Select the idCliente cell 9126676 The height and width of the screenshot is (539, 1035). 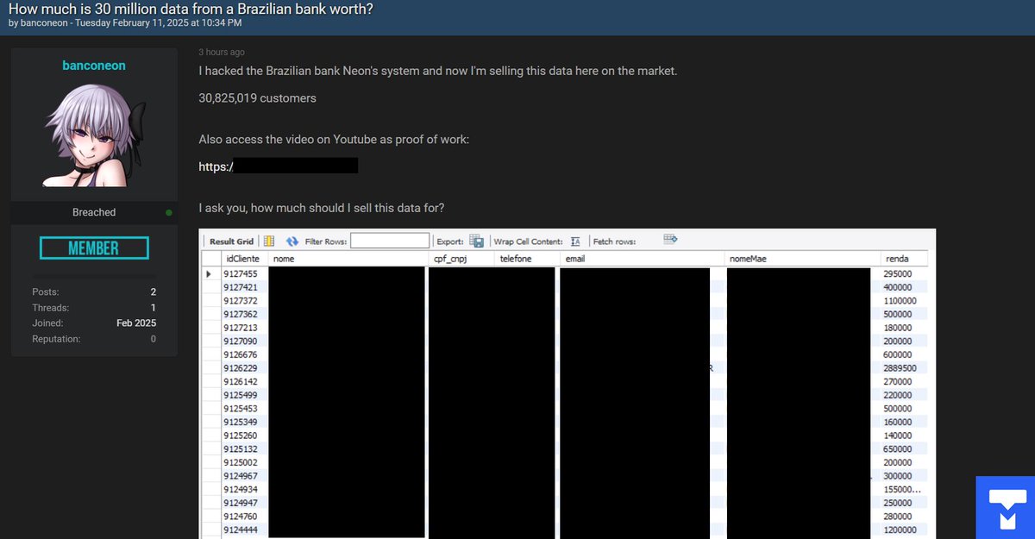[x=242, y=354]
